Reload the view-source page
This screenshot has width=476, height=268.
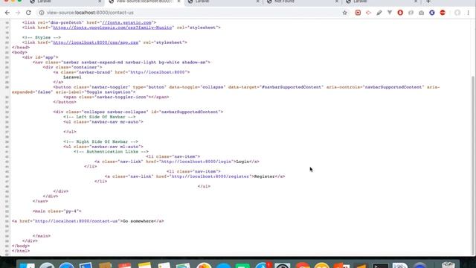coord(28,13)
